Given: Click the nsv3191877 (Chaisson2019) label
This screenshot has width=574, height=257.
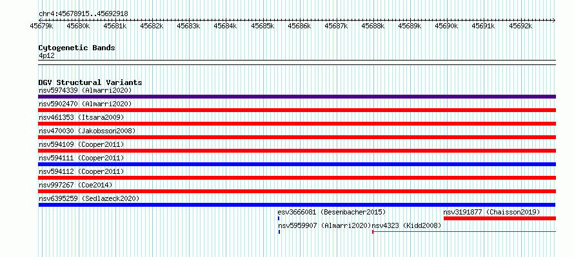Looking at the screenshot, I should [491, 212].
